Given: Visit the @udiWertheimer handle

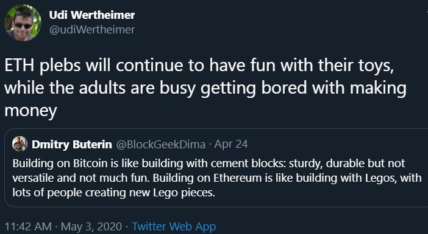Looking at the screenshot, I should pyautogui.click(x=92, y=29).
